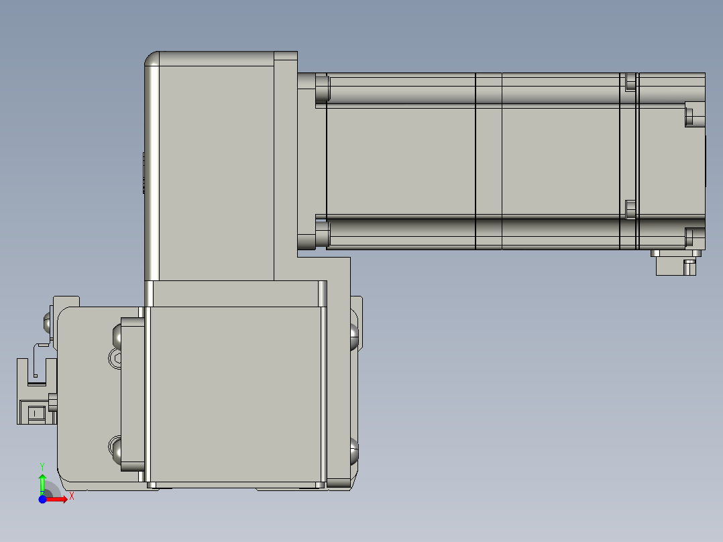723x542 pixels.
Task: Select the narrow band segment on motor middle
Action: click(x=489, y=161)
